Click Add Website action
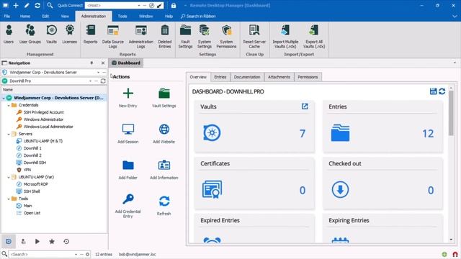The width and height of the screenshot is (461, 259). click(x=164, y=134)
